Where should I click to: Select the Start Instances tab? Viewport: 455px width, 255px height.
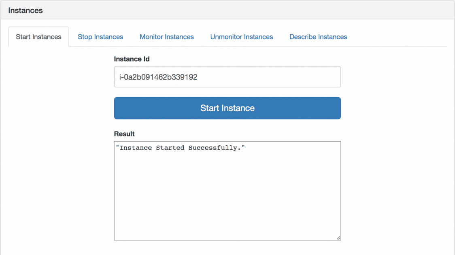click(38, 36)
